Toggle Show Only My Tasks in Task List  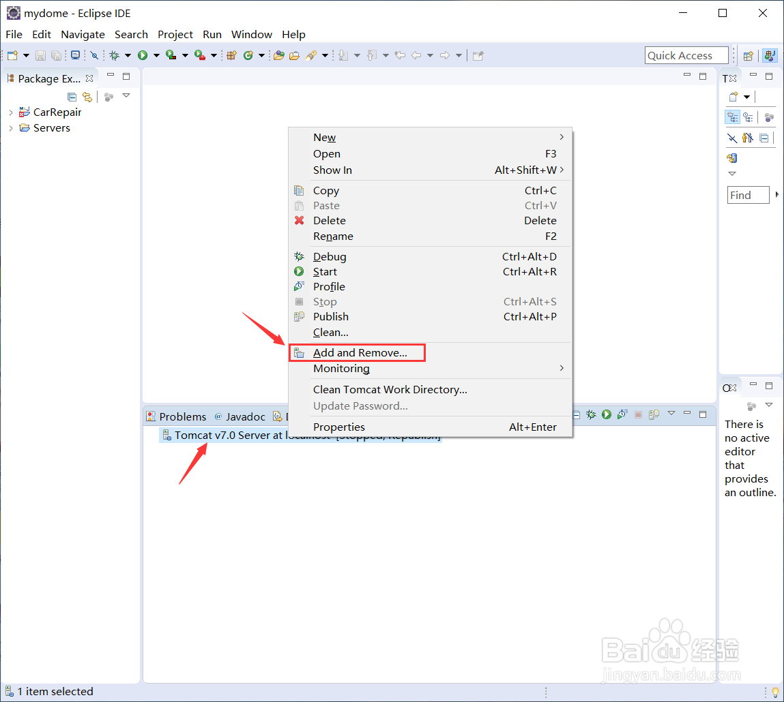pos(748,138)
